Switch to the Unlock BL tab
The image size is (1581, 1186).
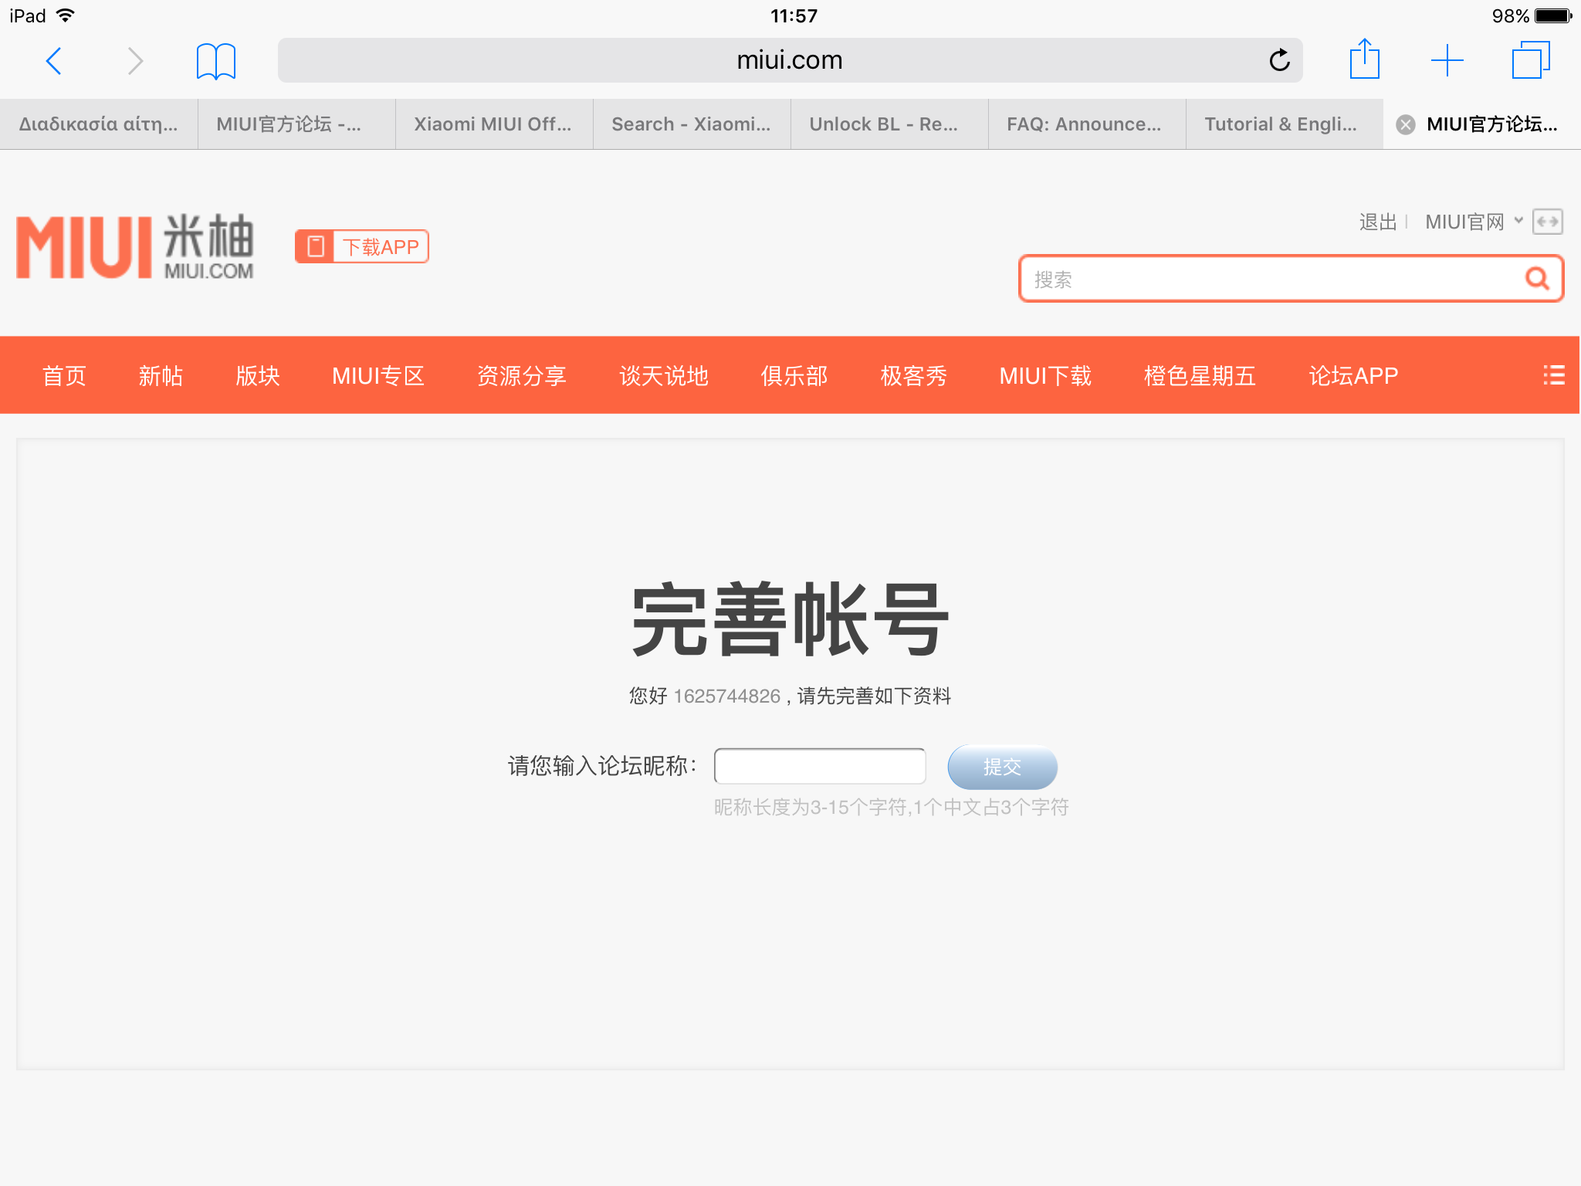click(884, 124)
